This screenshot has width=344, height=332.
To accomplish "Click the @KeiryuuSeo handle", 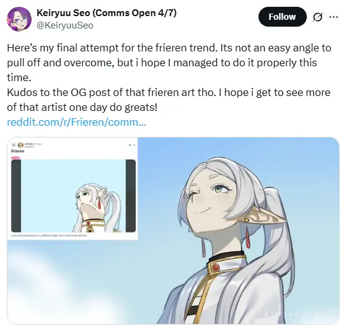I will pos(64,25).
